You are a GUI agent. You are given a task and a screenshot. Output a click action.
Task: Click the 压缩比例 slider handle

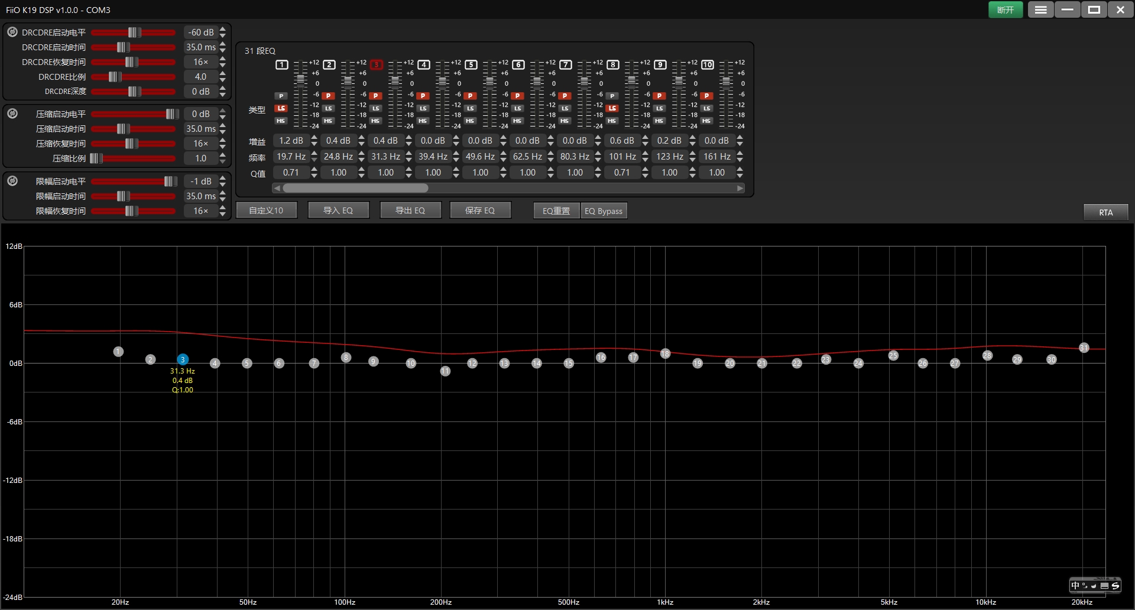(96, 158)
